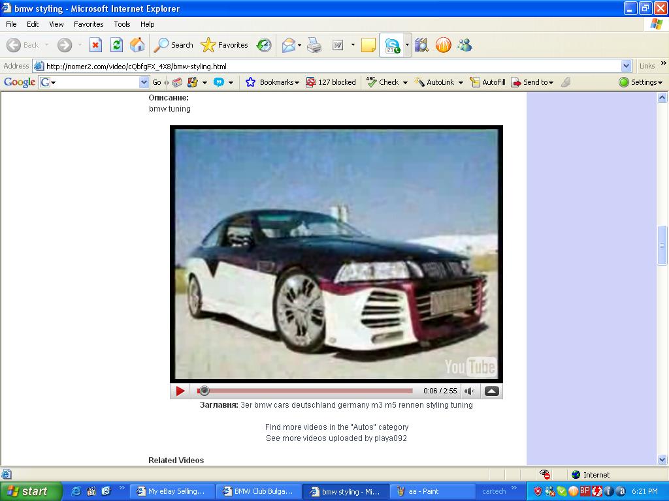
Task: Click inside the address bar URL field
Action: point(333,66)
